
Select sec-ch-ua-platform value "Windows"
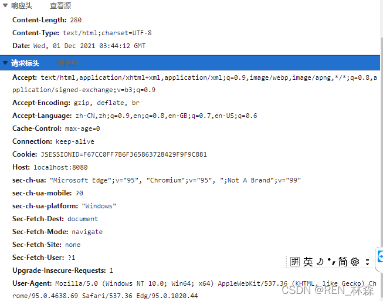click(x=99, y=206)
